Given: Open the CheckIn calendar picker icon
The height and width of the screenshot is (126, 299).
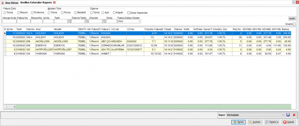Looking at the screenshot, I should coord(104,21).
